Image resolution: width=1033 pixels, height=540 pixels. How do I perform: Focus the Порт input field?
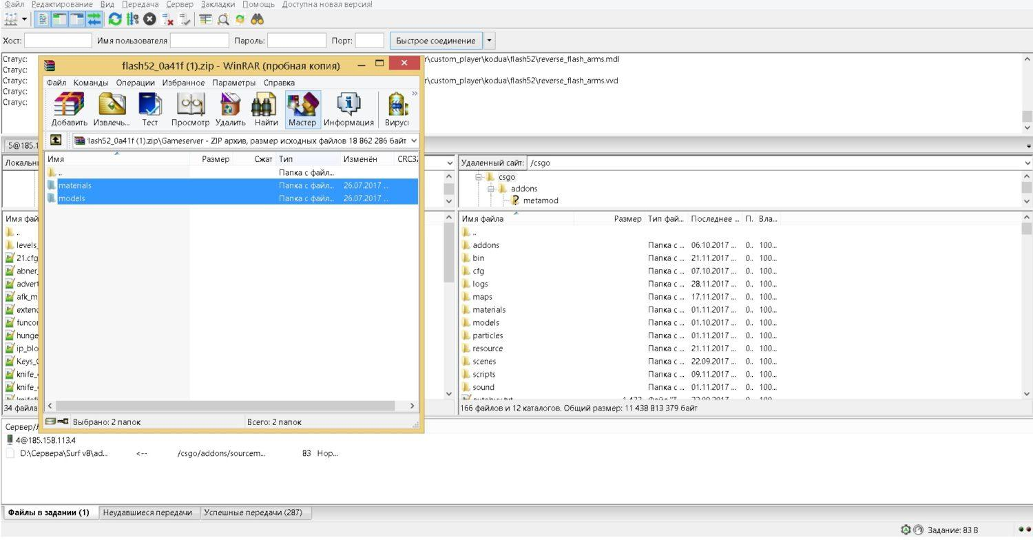[370, 41]
